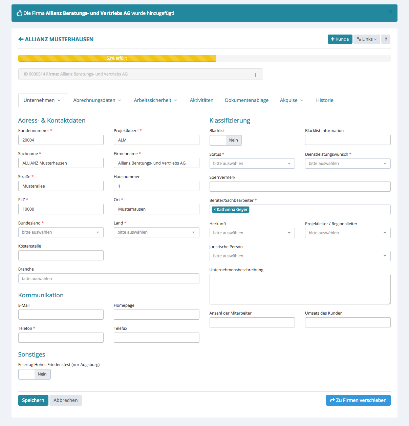This screenshot has width=409, height=426.
Task: Click the thumbs-up icon in the banner
Action: click(20, 13)
